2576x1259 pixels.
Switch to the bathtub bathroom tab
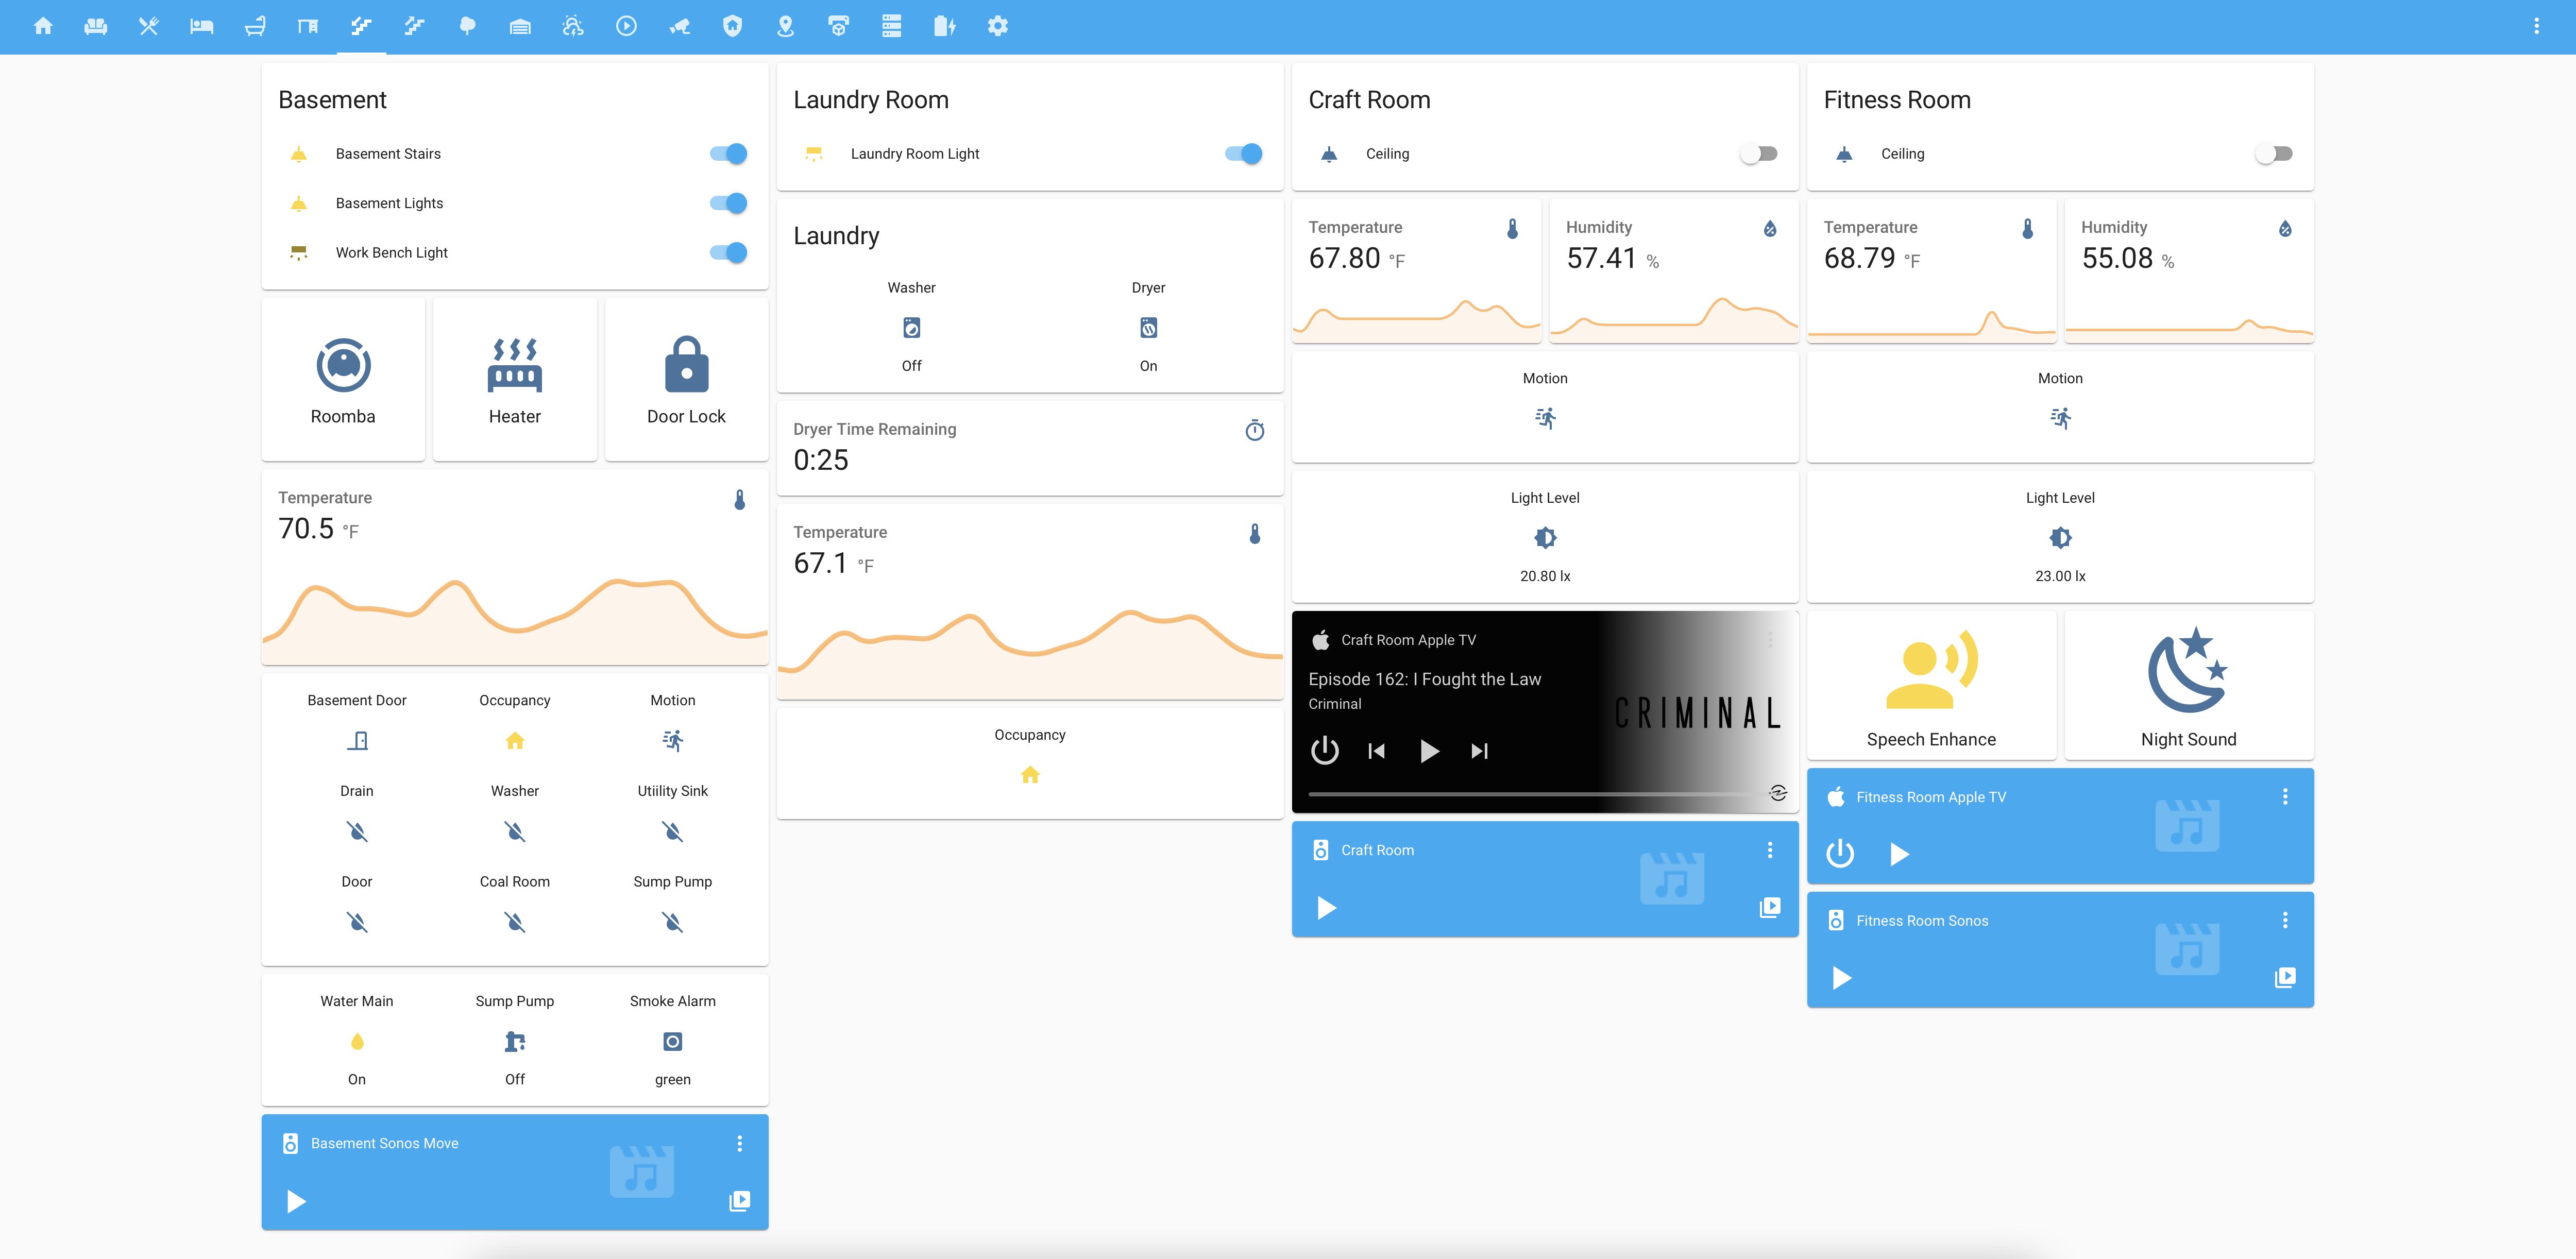(255, 26)
